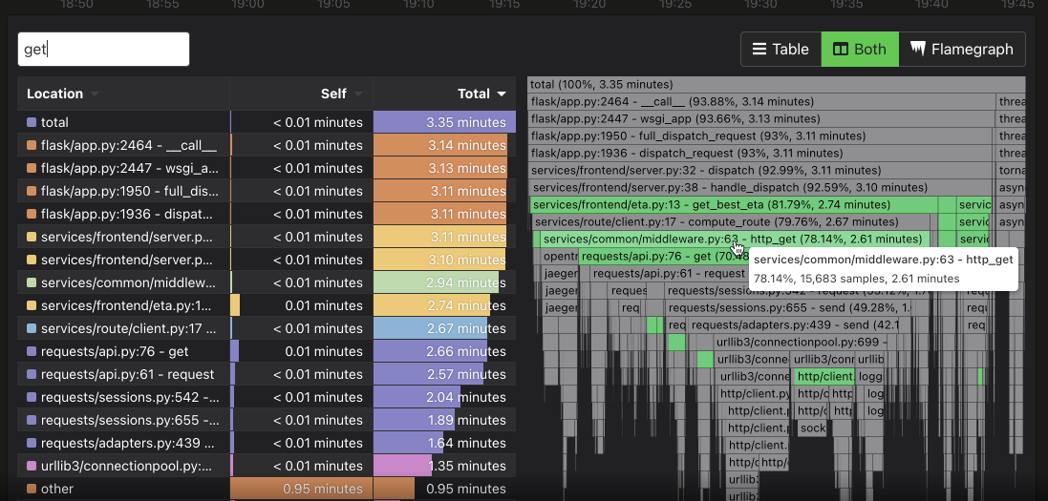Image resolution: width=1048 pixels, height=501 pixels.
Task: Click the 3.35 minutes total bar
Action: pos(444,122)
